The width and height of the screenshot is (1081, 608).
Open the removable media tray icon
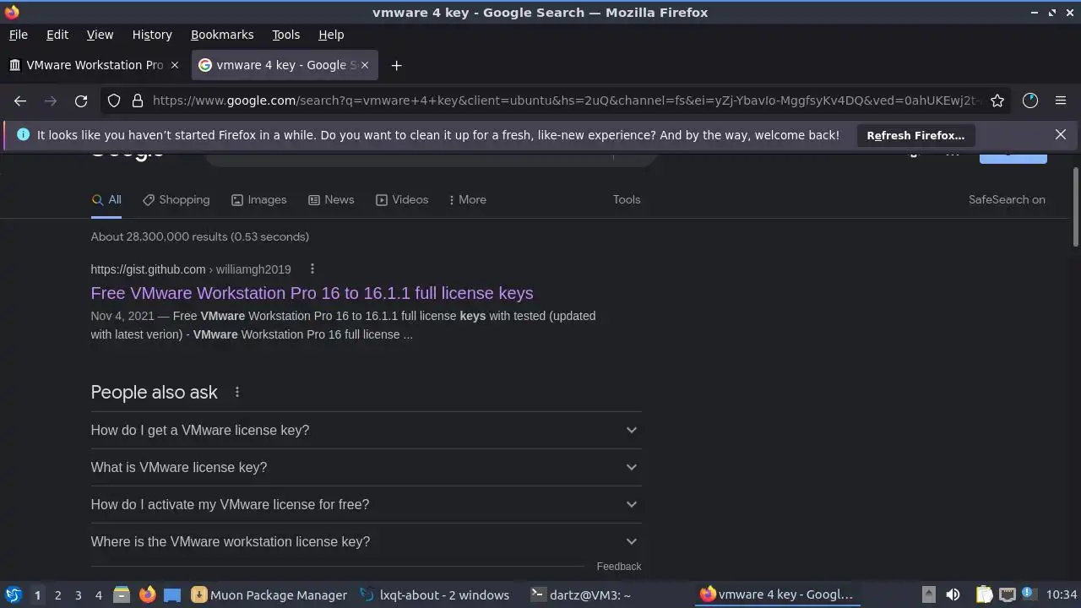tap(928, 594)
